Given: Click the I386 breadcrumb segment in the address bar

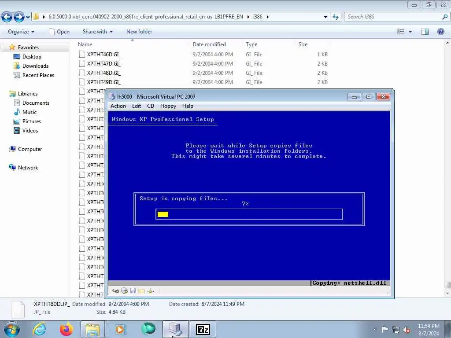Looking at the screenshot, I should (x=257, y=17).
